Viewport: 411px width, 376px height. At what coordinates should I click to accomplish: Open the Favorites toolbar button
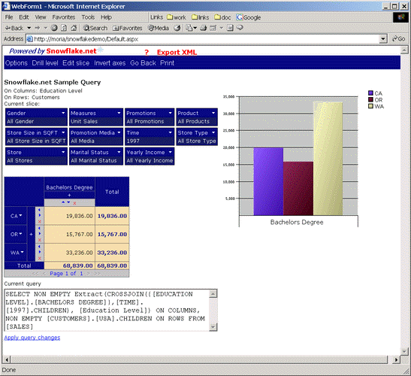click(x=128, y=28)
